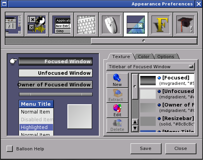Select the mouse preferences icon
Image resolution: width=203 pixels, height=160 pixels.
coord(111,24)
